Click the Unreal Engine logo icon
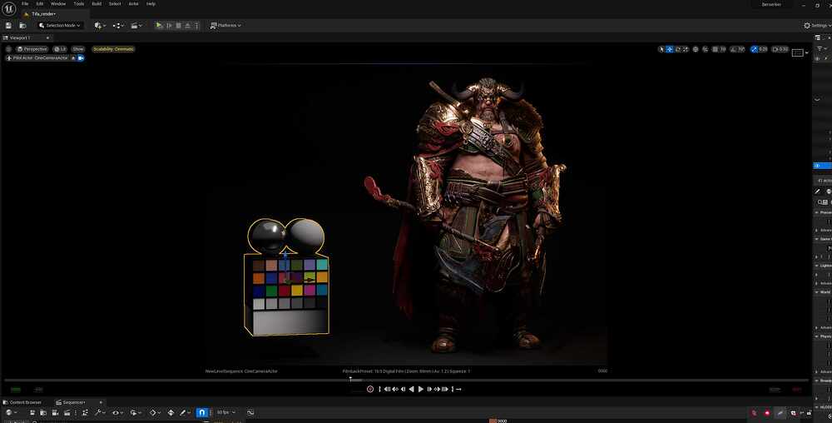The height and width of the screenshot is (423, 832). [8, 9]
